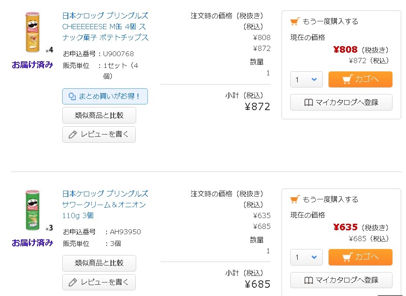Click the book icon on the first マイカタログへ登録 button
This screenshot has width=406, height=296.
(x=309, y=103)
